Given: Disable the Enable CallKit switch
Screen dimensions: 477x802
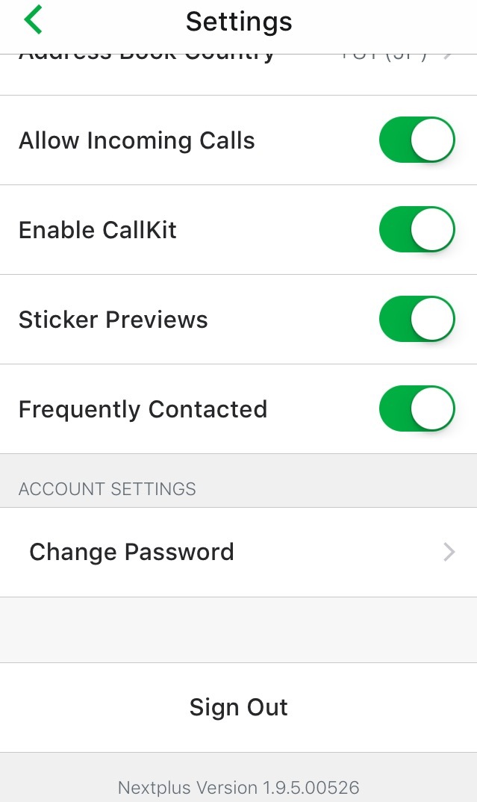Looking at the screenshot, I should 417,229.
